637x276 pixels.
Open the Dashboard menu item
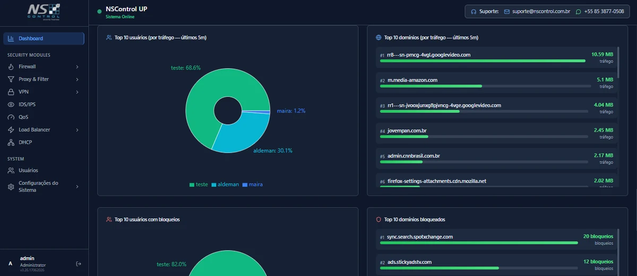(44, 38)
